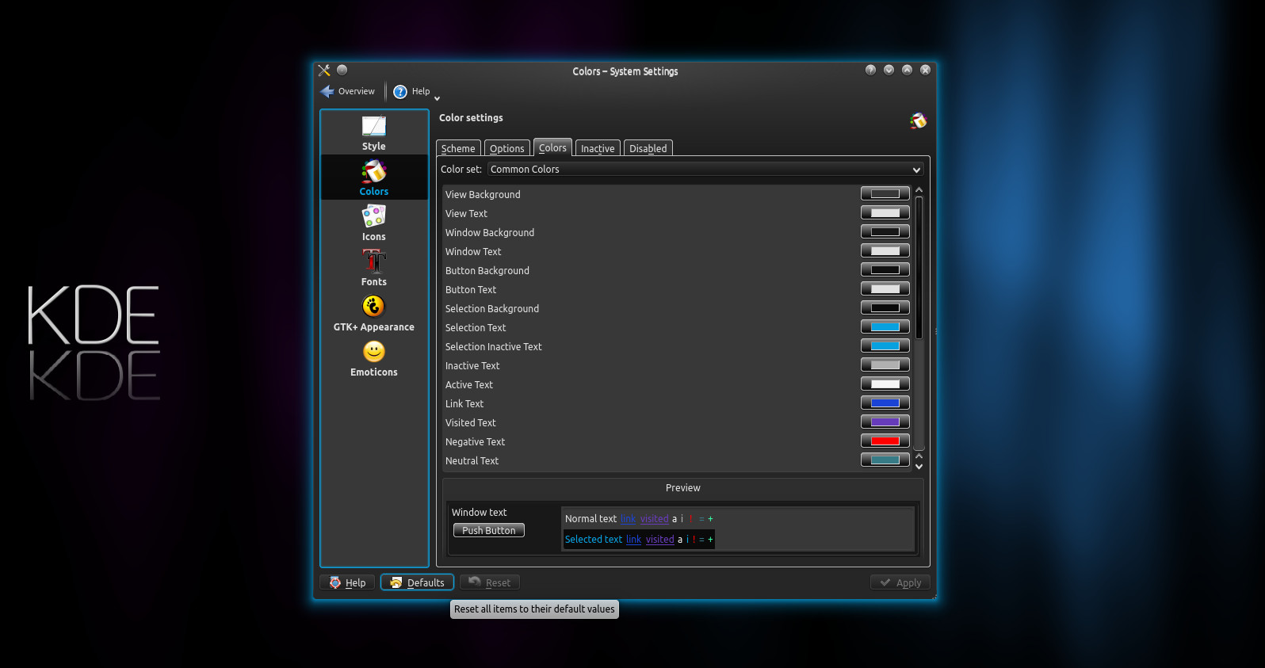
Task: Open the Fonts settings module
Action: (374, 268)
